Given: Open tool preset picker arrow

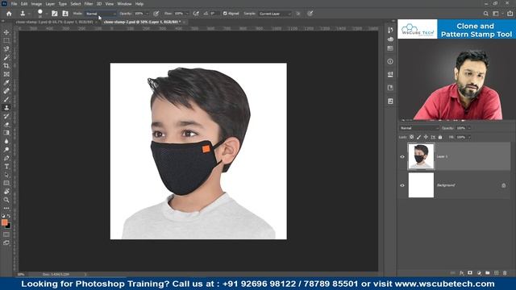Looking at the screenshot, I should [29, 14].
